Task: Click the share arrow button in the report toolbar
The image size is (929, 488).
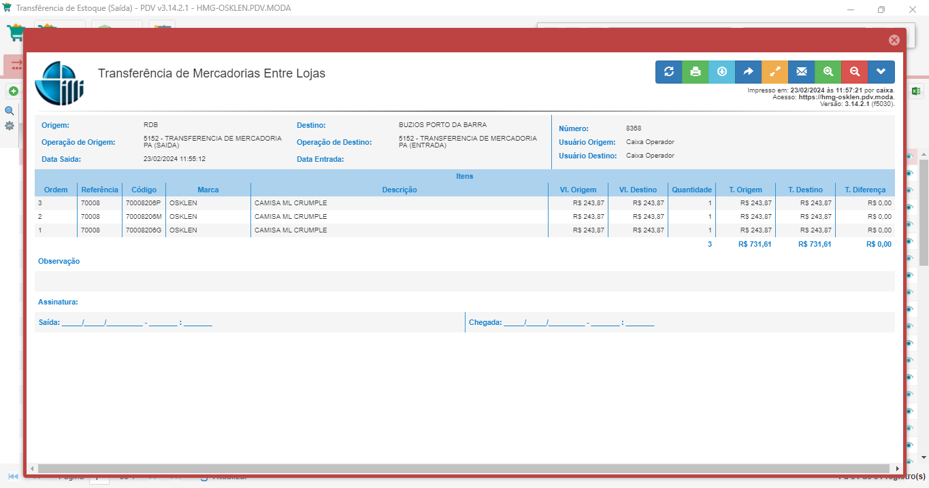Action: click(749, 72)
